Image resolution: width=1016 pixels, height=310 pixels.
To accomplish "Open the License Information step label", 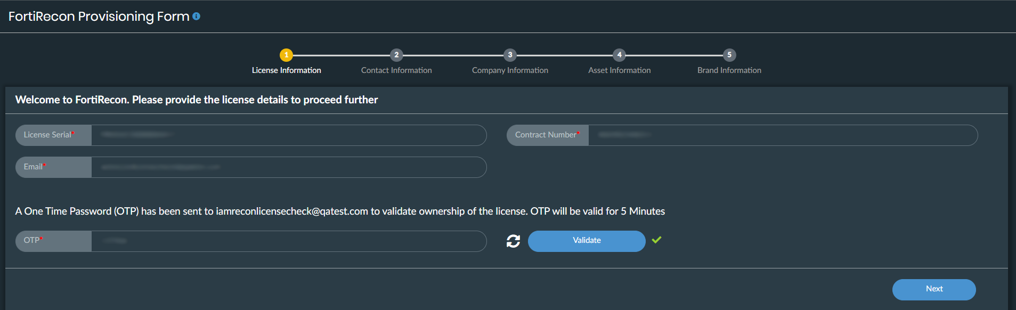I will pos(286,70).
